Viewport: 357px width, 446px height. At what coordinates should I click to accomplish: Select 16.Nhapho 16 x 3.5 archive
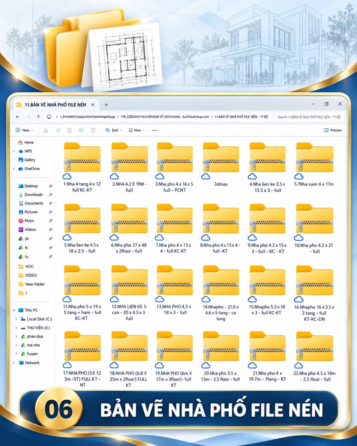[x=314, y=294]
